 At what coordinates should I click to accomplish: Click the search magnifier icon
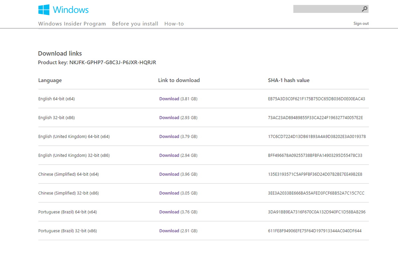tap(364, 9)
